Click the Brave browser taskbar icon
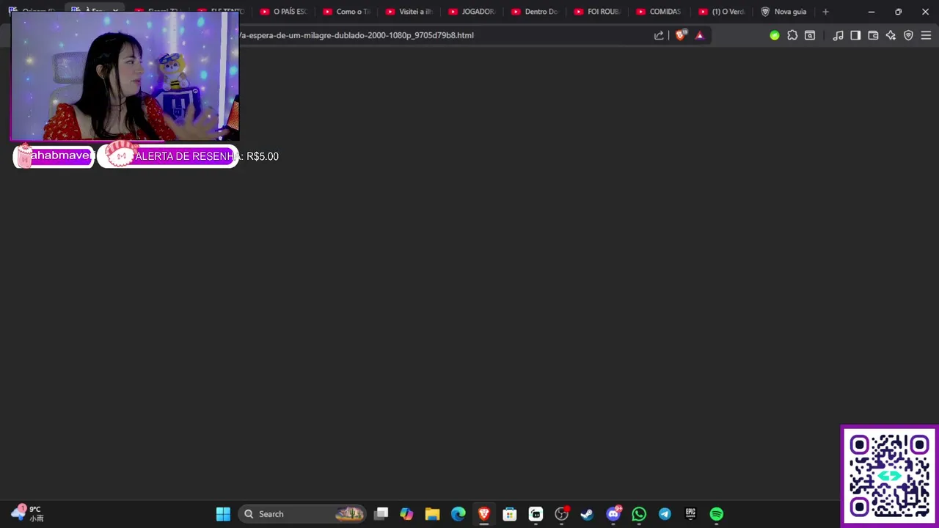939x528 pixels. click(x=483, y=514)
